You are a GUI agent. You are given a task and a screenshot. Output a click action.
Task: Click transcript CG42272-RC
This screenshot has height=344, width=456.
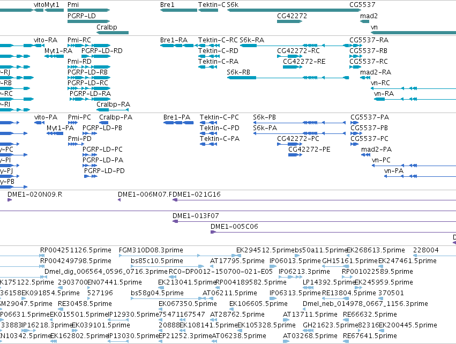[x=298, y=50]
